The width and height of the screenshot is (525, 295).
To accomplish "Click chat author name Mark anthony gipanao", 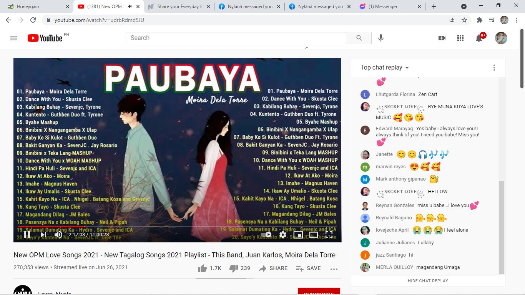I will click(x=401, y=179).
